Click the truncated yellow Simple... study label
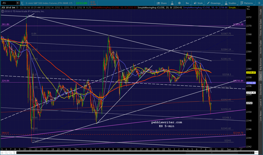Screen dimensions: 263x155 tap(233, 7)
